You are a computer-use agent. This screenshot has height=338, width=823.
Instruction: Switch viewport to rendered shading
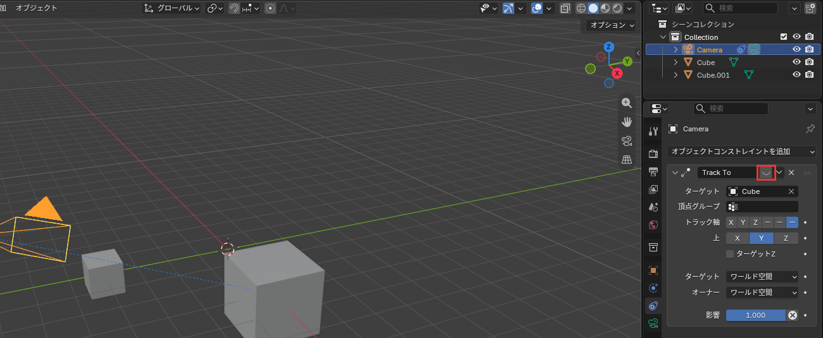(x=617, y=8)
